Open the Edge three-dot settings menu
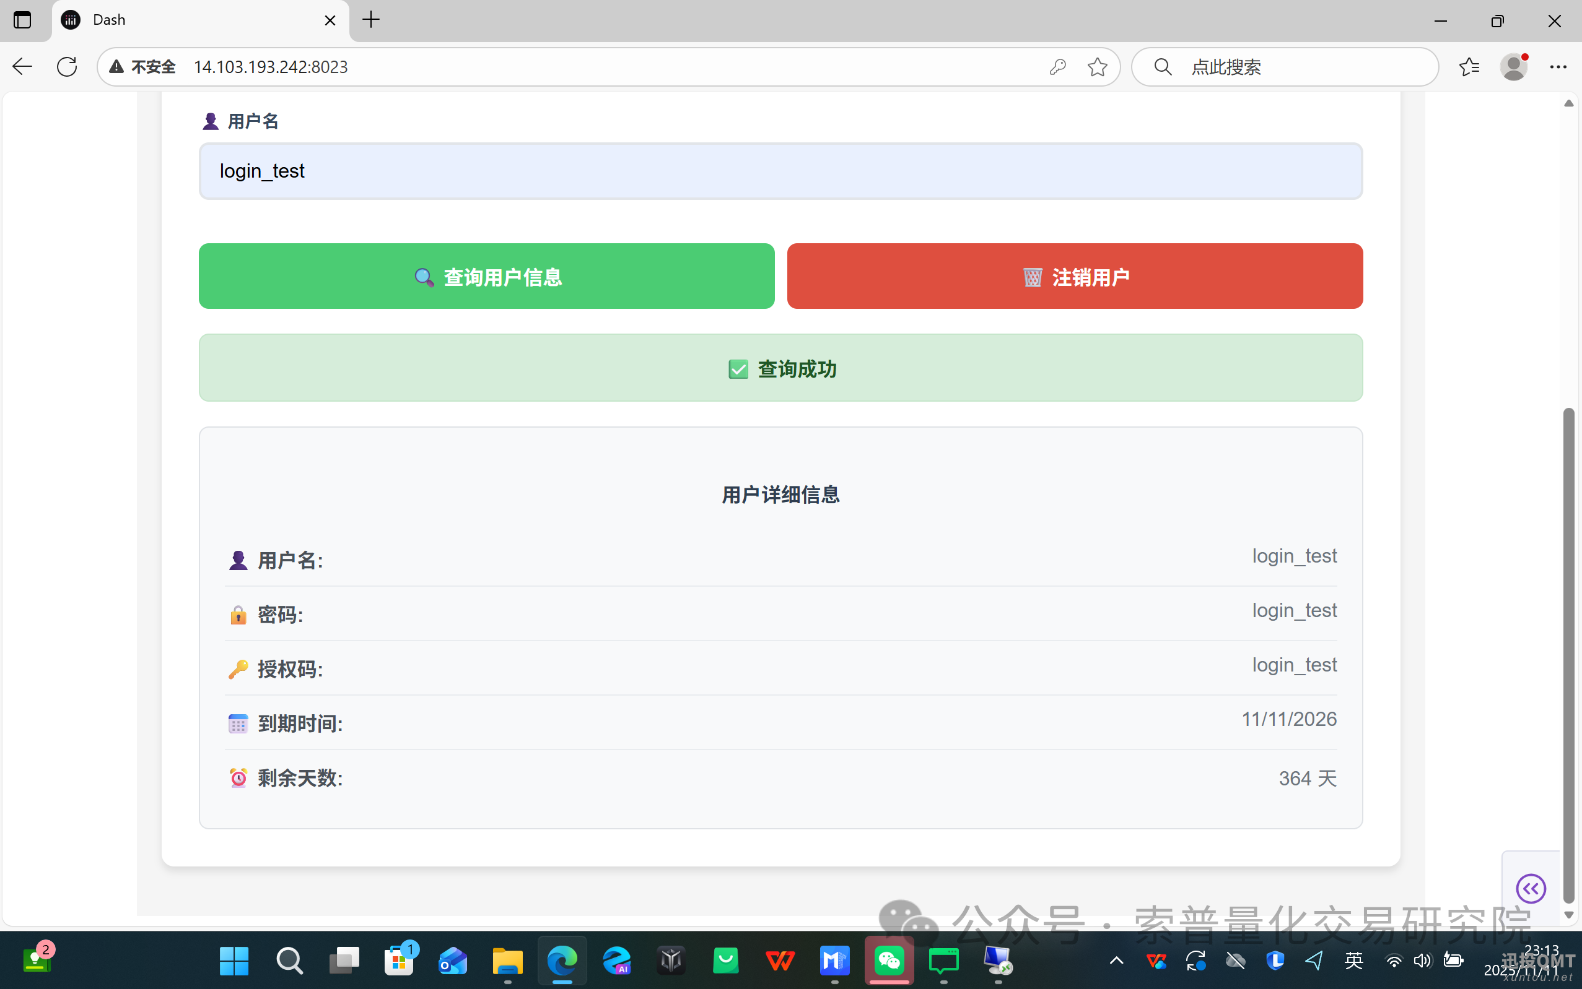 (1559, 66)
